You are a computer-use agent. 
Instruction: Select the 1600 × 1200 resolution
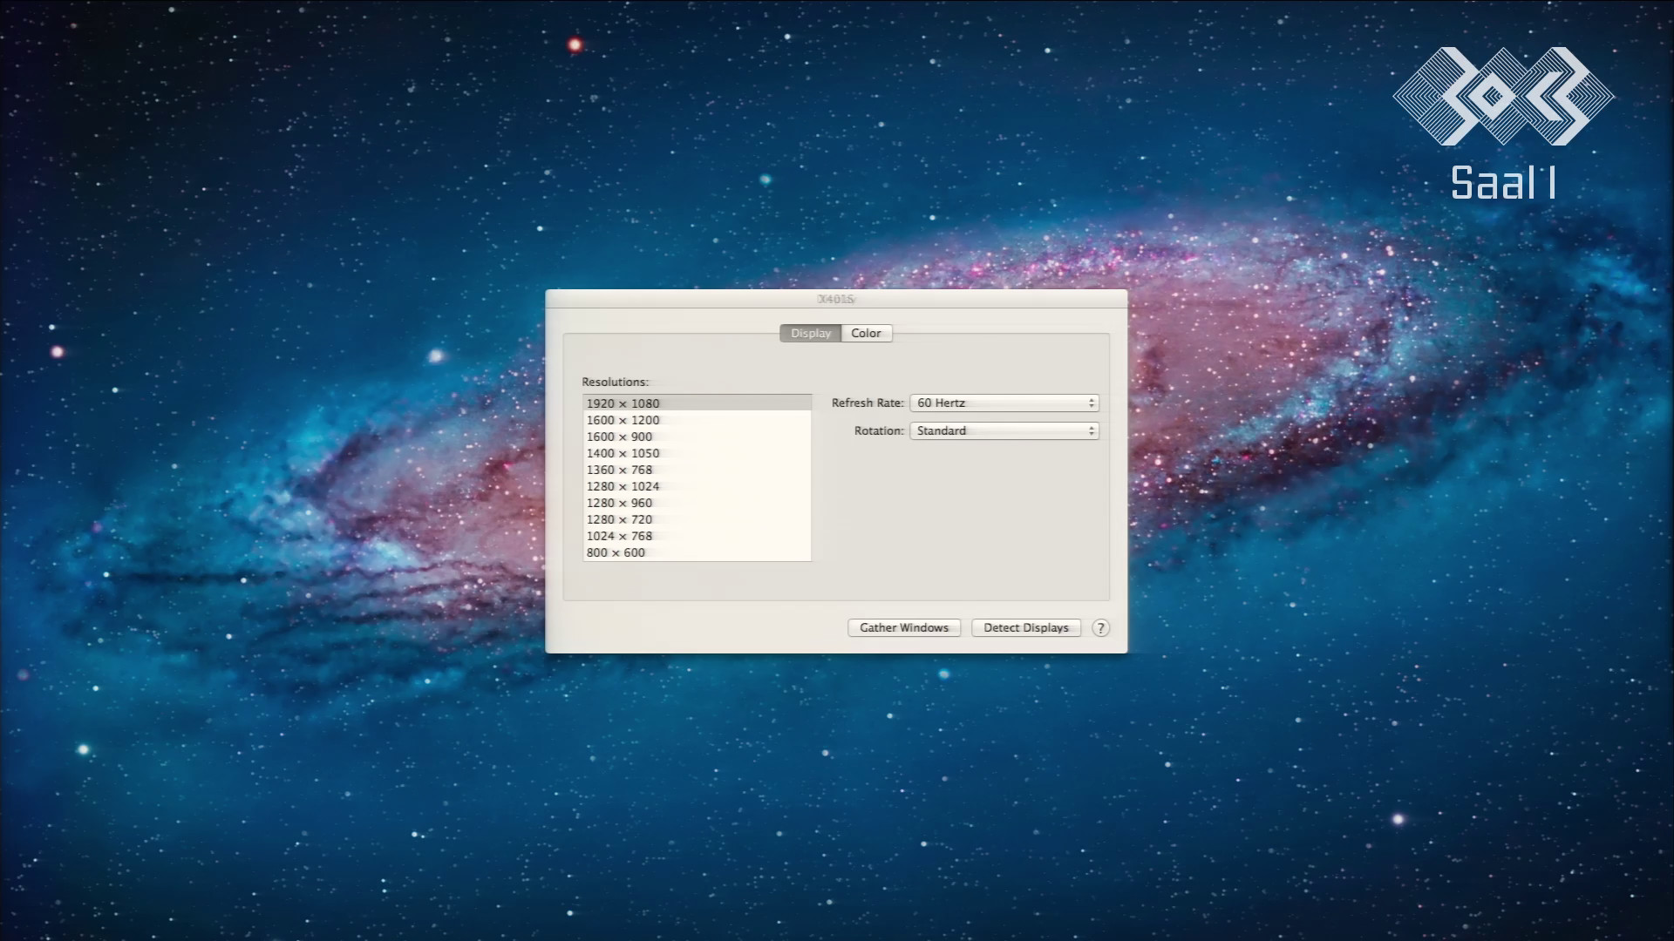pos(697,420)
